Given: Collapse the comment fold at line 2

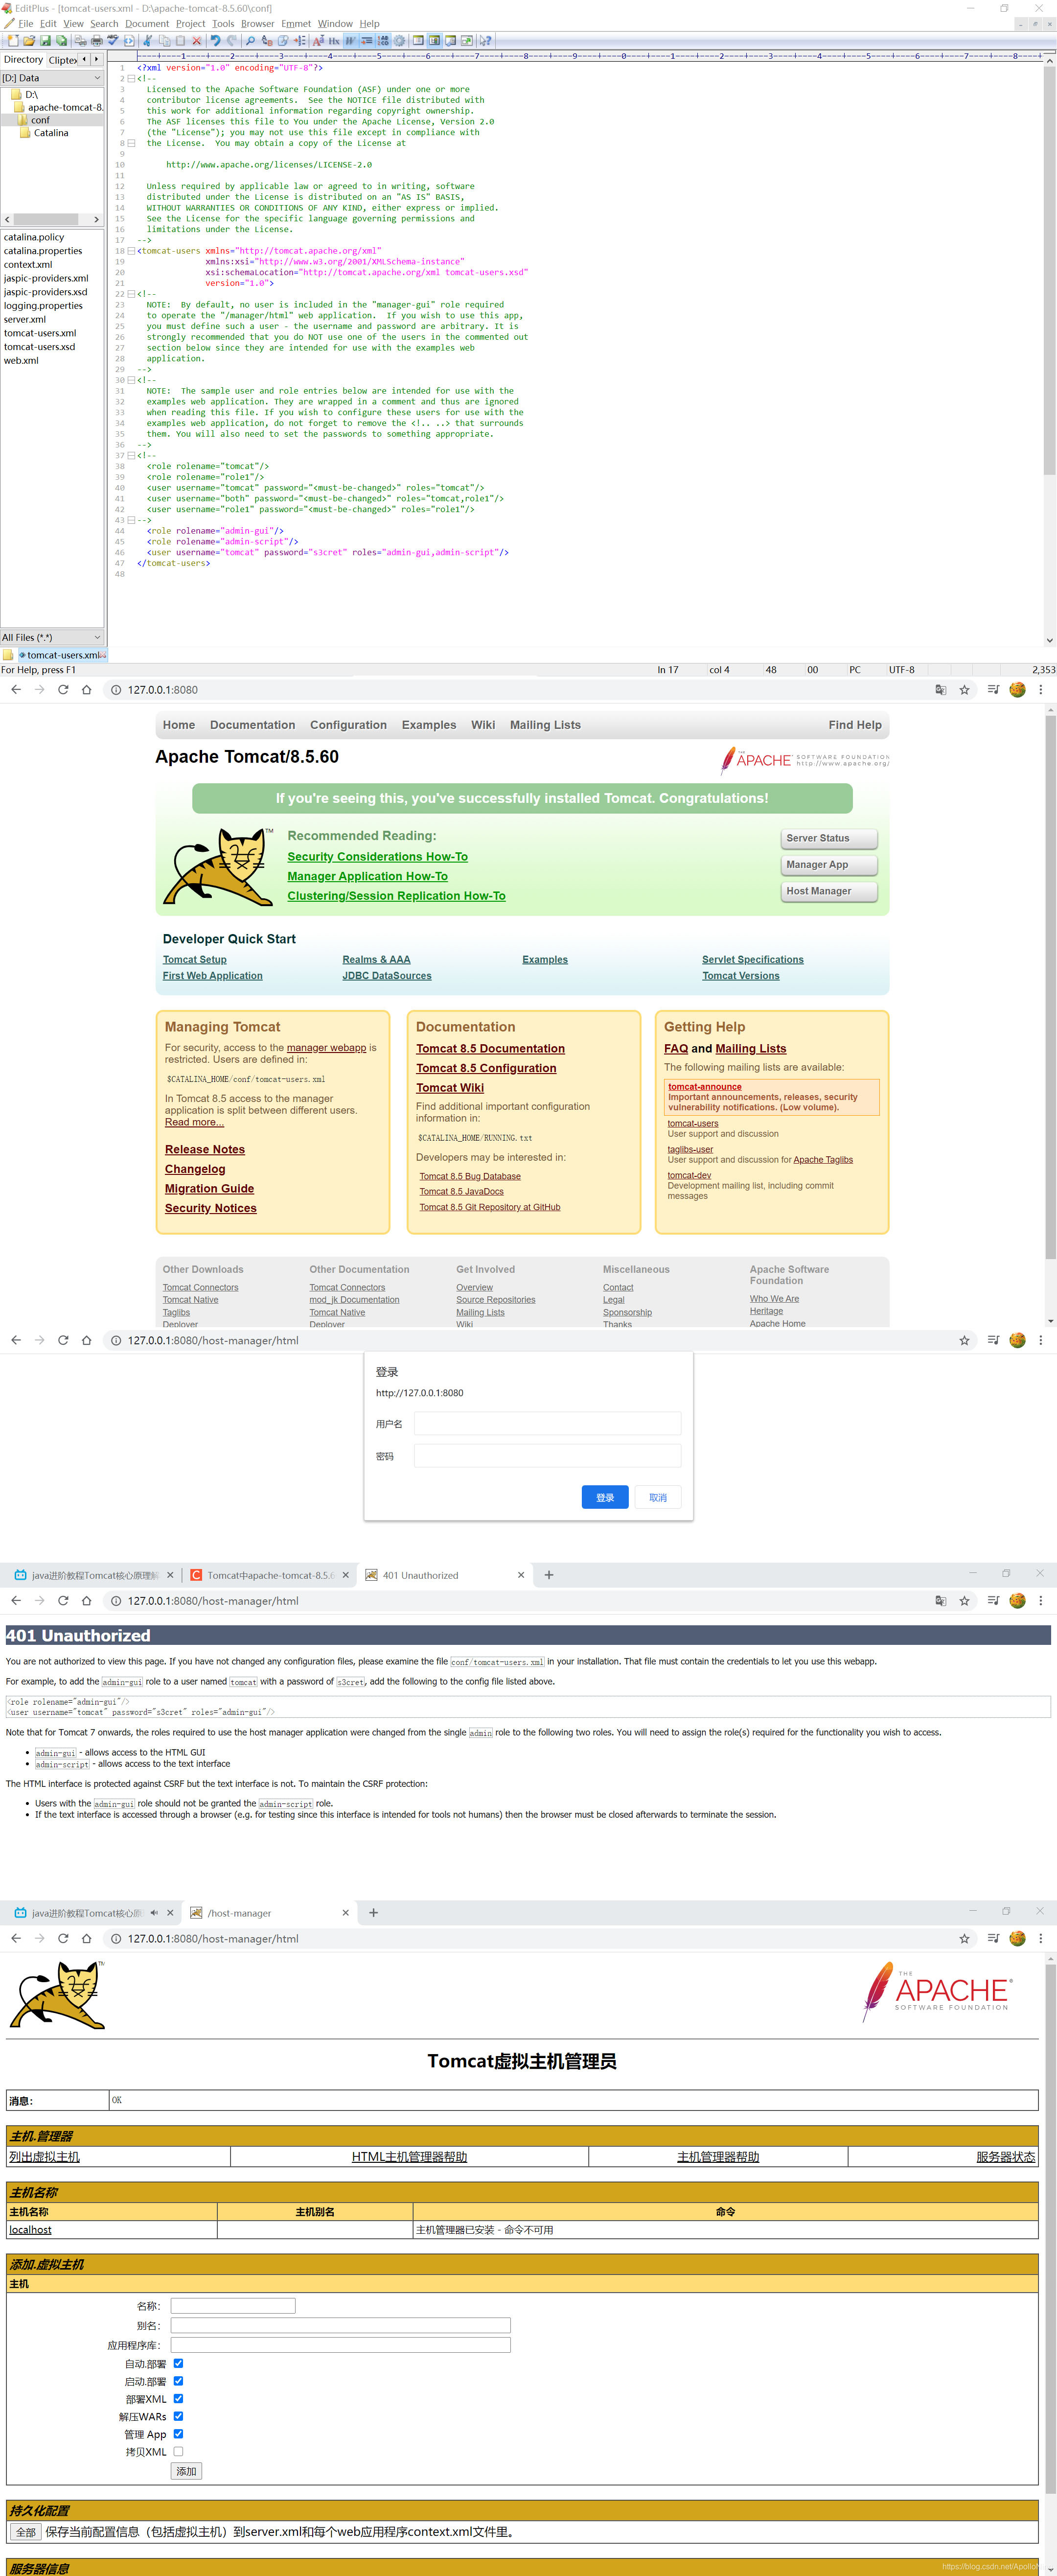Looking at the screenshot, I should [131, 78].
